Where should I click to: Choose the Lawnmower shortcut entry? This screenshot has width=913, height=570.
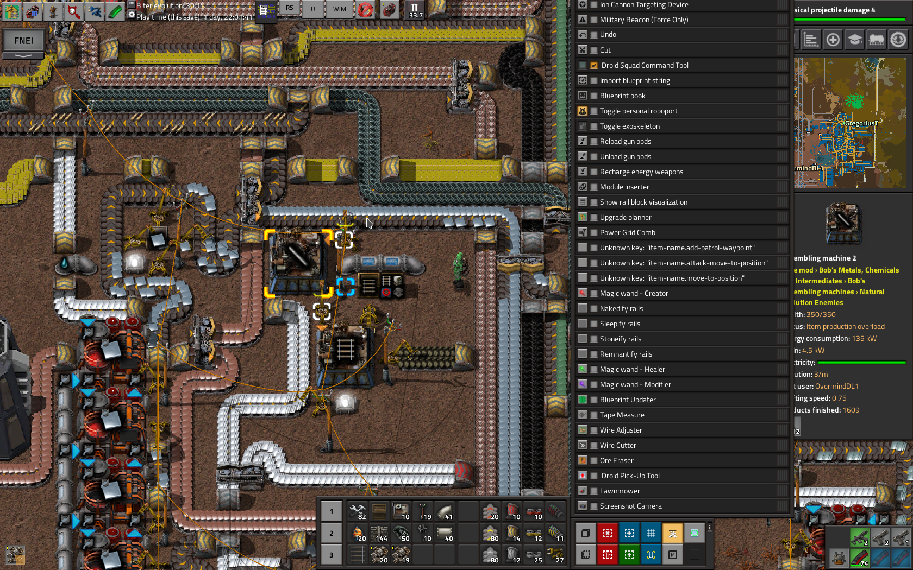point(683,491)
